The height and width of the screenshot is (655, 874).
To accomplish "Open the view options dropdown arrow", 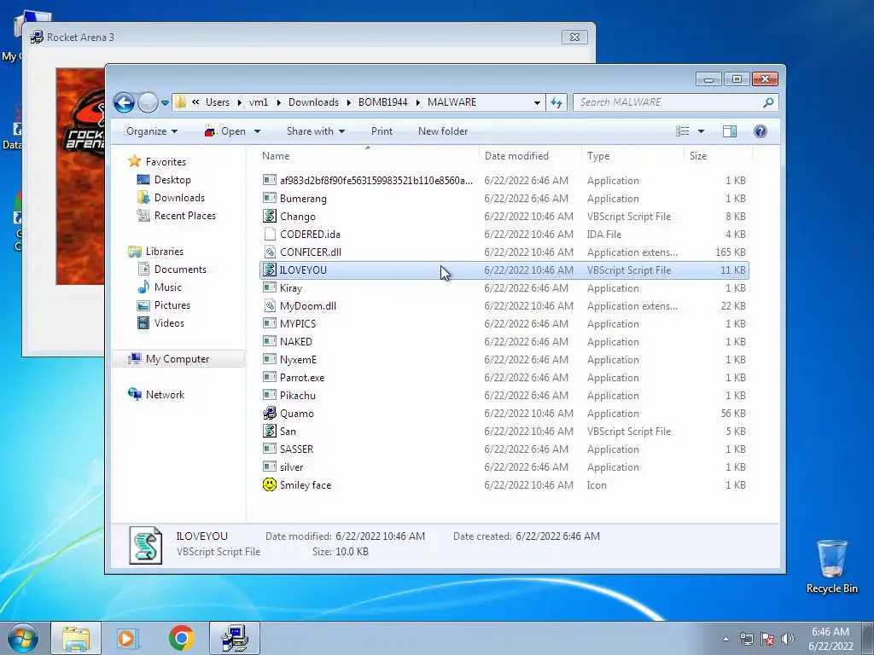I will [x=702, y=131].
